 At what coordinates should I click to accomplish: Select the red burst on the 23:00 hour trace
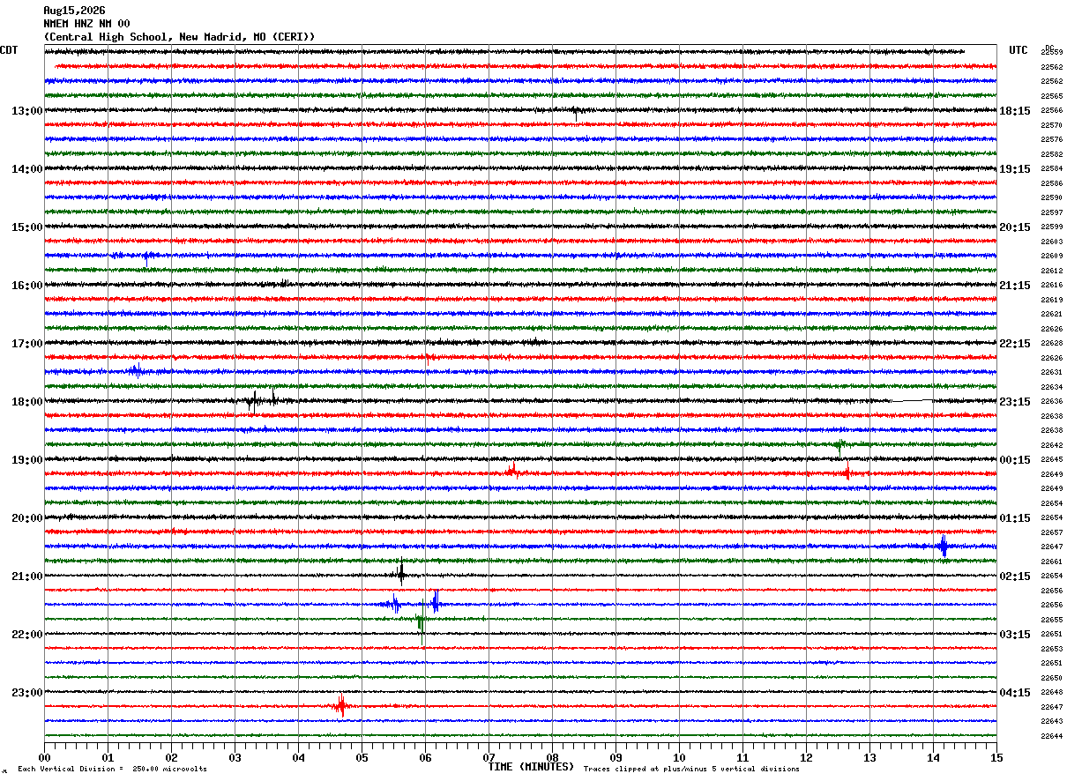point(340,705)
